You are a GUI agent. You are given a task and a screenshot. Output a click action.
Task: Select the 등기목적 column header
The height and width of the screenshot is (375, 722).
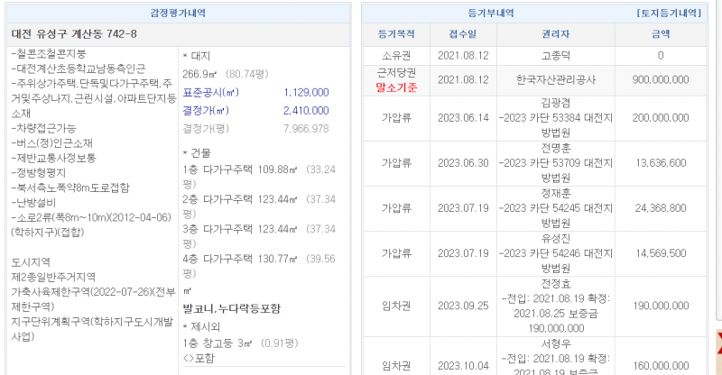396,34
